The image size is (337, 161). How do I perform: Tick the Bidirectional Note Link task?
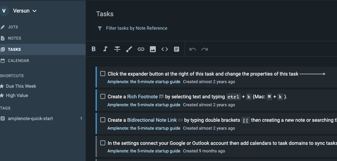coord(103,120)
